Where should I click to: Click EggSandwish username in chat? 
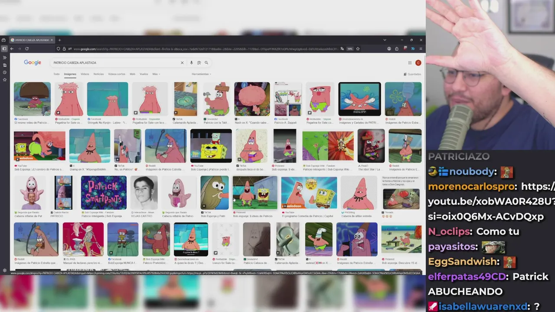462,261
